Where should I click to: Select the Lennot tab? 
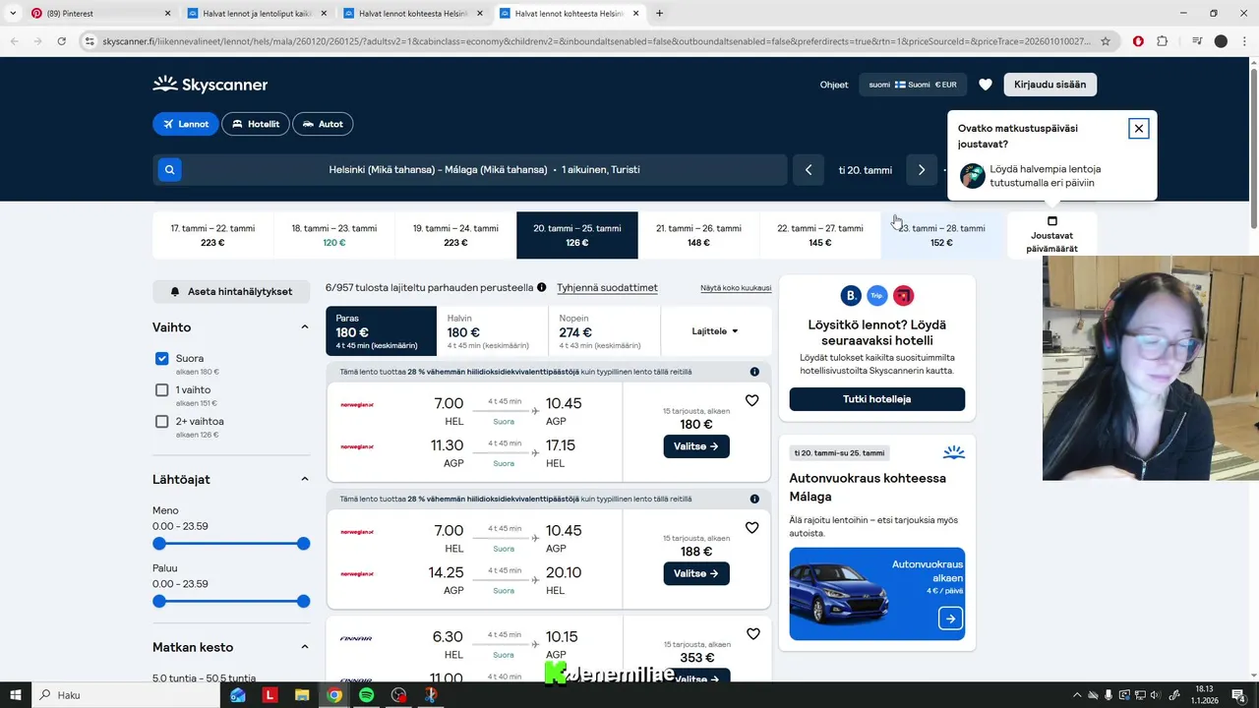(x=186, y=124)
